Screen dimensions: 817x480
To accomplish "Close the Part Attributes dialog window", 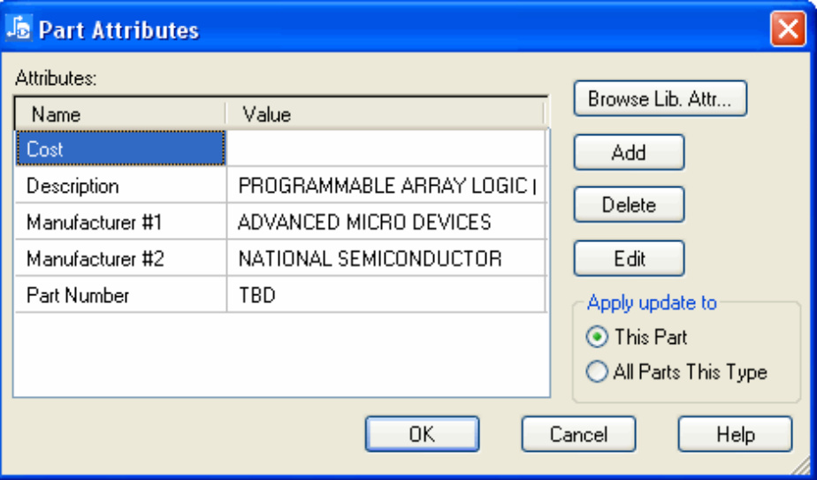I will pyautogui.click(x=786, y=29).
